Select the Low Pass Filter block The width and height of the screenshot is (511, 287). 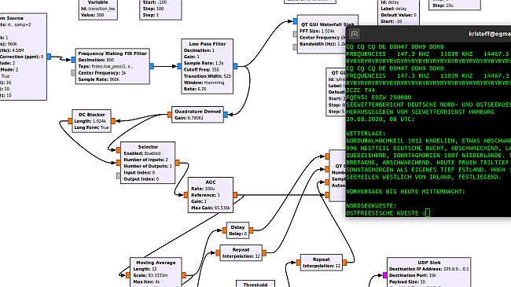click(x=208, y=67)
